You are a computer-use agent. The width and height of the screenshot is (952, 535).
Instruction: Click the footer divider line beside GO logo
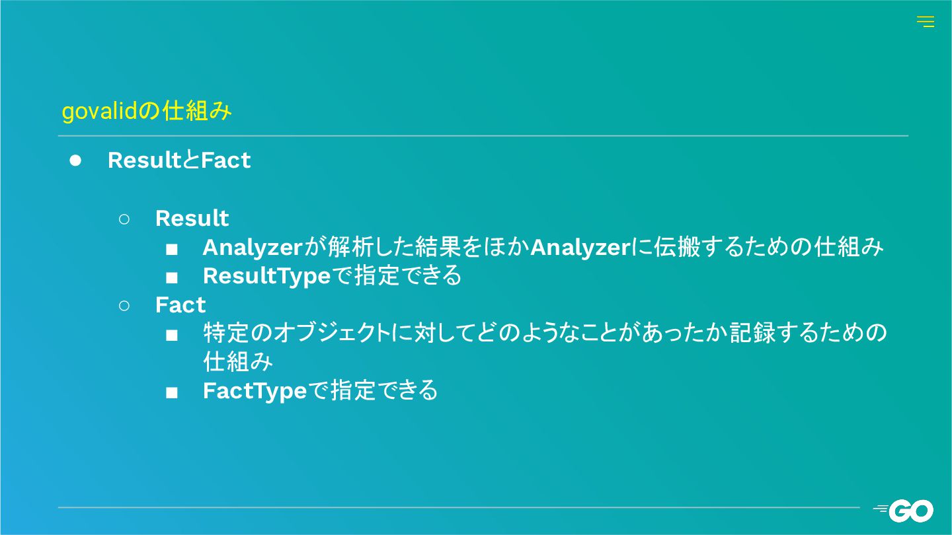459,507
